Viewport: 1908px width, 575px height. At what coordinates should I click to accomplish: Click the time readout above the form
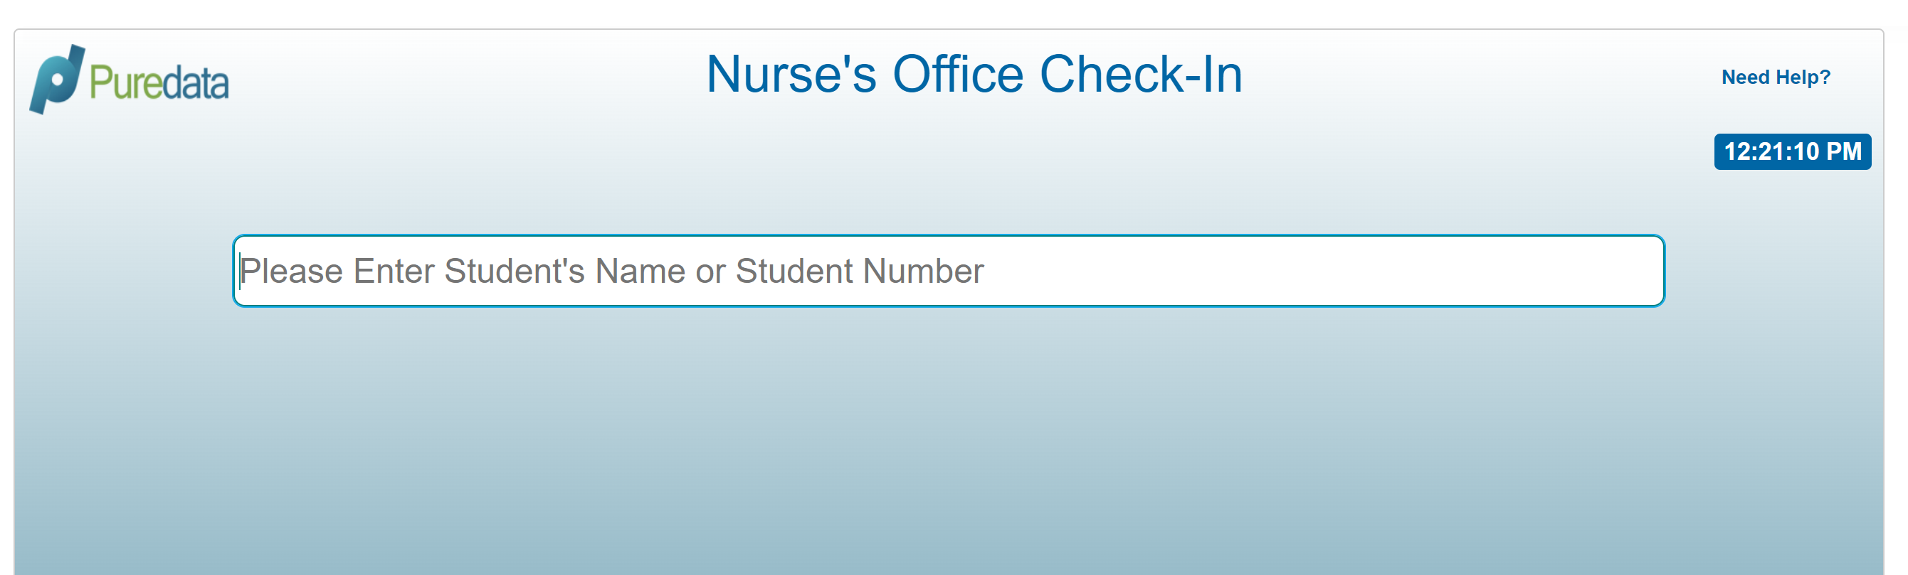pyautogui.click(x=1792, y=150)
